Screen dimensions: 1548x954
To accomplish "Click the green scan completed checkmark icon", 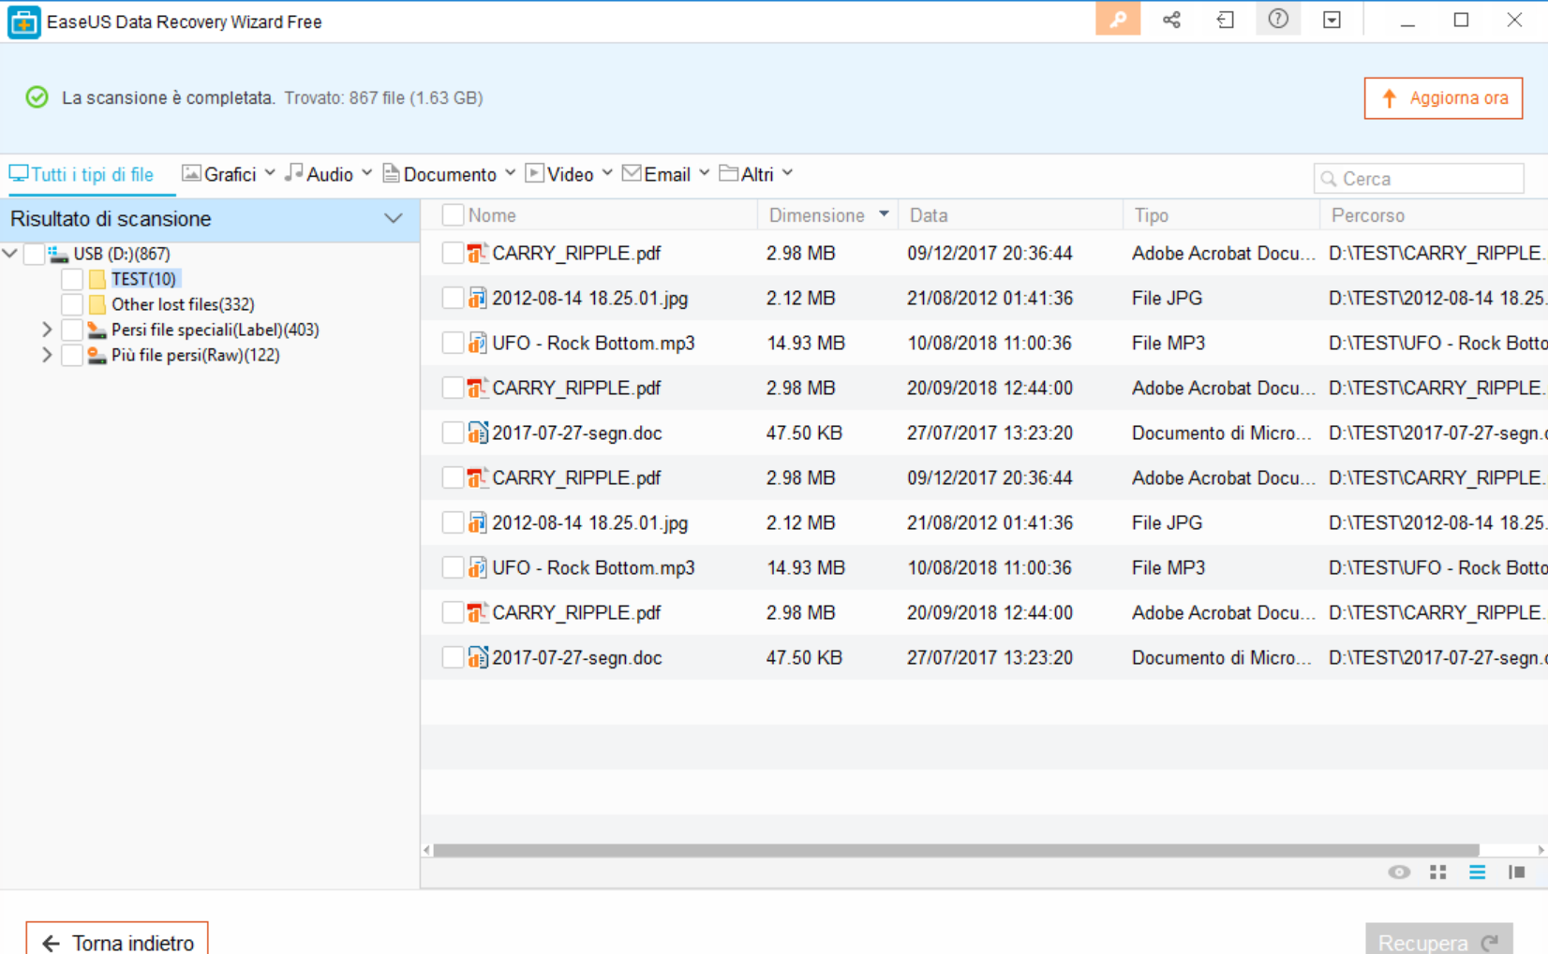I will 37,97.
